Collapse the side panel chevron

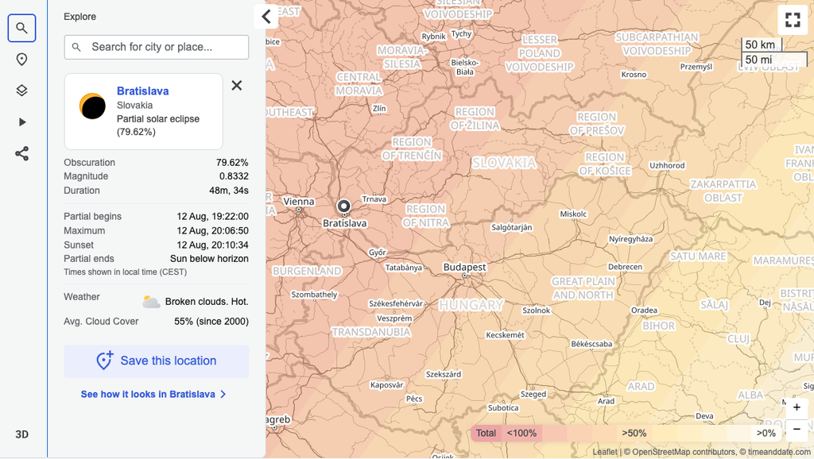click(x=266, y=17)
